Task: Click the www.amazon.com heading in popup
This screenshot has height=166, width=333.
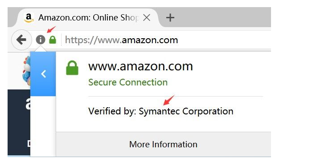Action: click(x=140, y=66)
